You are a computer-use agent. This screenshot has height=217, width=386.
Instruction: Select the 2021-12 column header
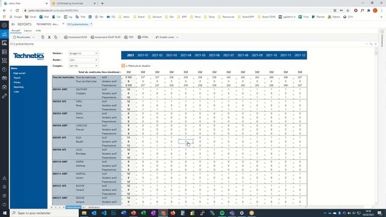pyautogui.click(x=300, y=55)
